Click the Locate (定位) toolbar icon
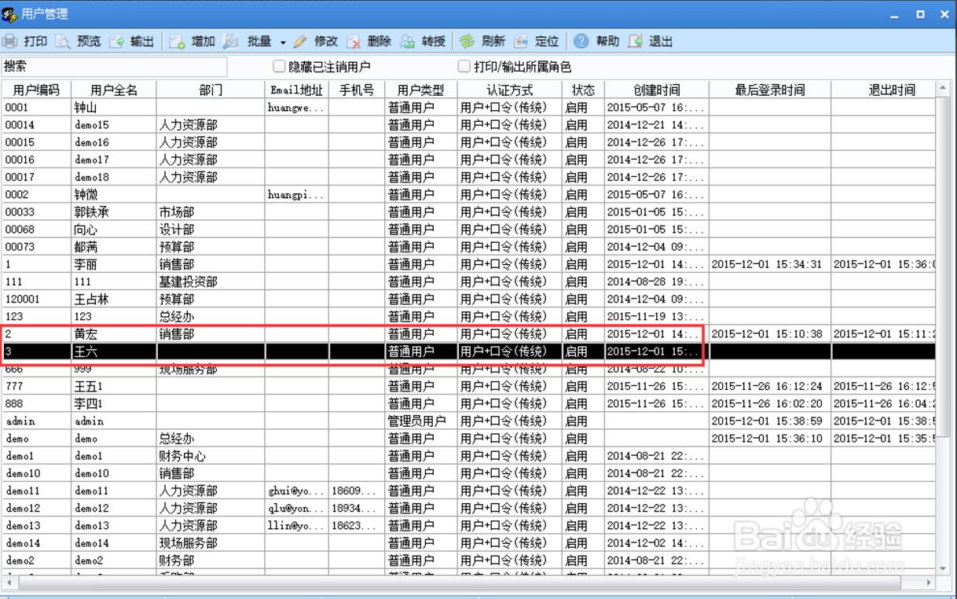 point(521,42)
